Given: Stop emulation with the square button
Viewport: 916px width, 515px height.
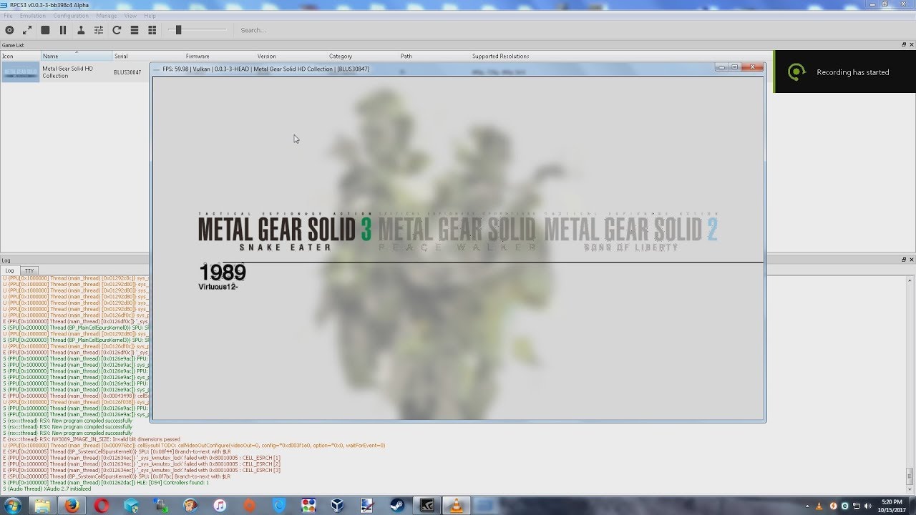Looking at the screenshot, I should click(x=45, y=30).
